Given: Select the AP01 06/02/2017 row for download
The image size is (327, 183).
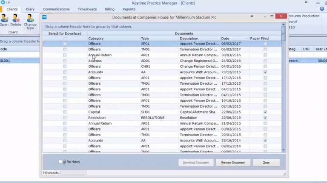Looking at the screenshot, I should tap(65, 44).
